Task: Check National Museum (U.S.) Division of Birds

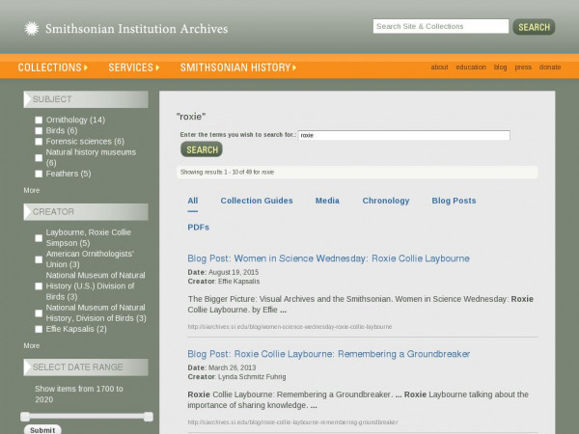Action: (x=39, y=286)
